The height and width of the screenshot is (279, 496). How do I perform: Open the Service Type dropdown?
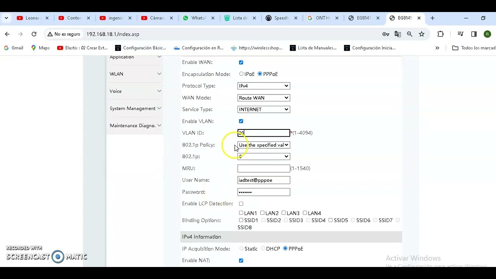coord(263,110)
